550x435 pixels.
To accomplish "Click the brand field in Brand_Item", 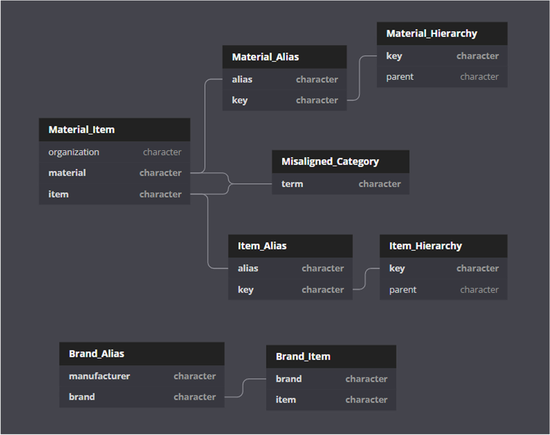I will [x=331, y=379].
